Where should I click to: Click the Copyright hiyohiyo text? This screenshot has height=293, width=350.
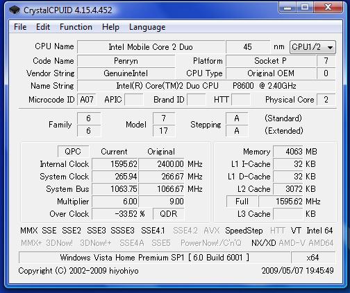(78, 271)
